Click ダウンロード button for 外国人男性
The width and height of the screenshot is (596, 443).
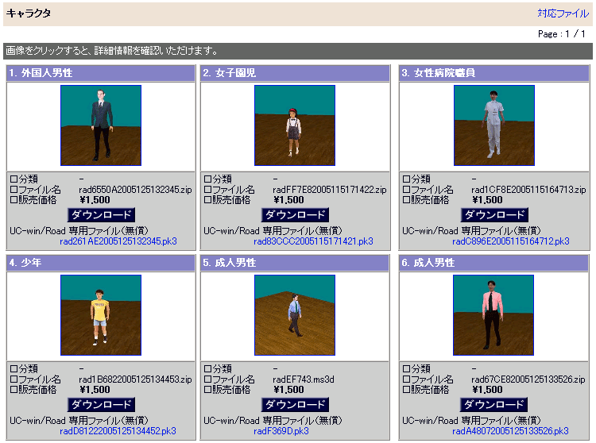(x=101, y=215)
